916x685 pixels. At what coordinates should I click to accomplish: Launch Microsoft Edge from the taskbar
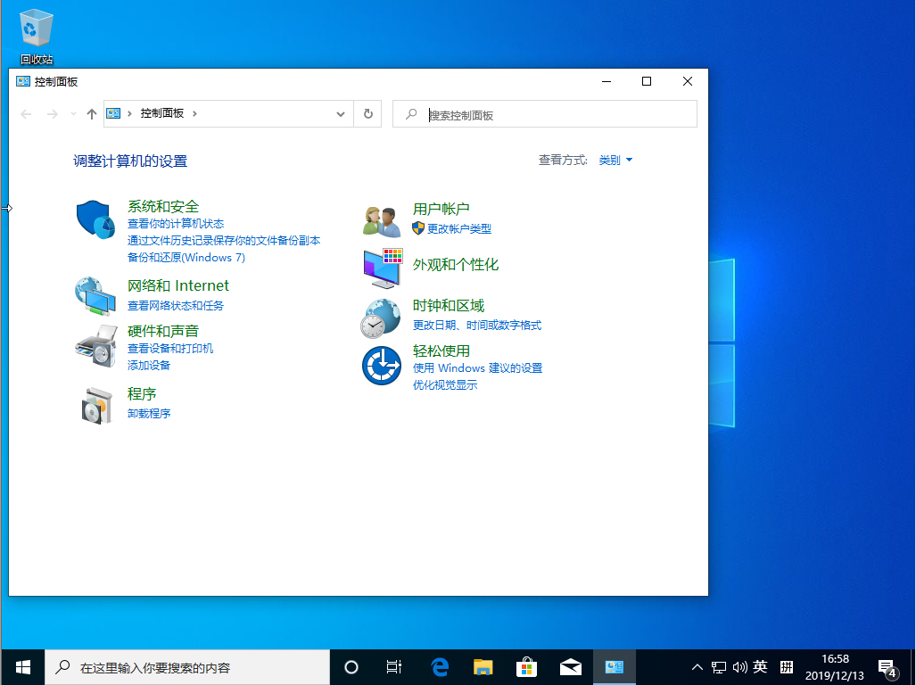click(x=439, y=666)
